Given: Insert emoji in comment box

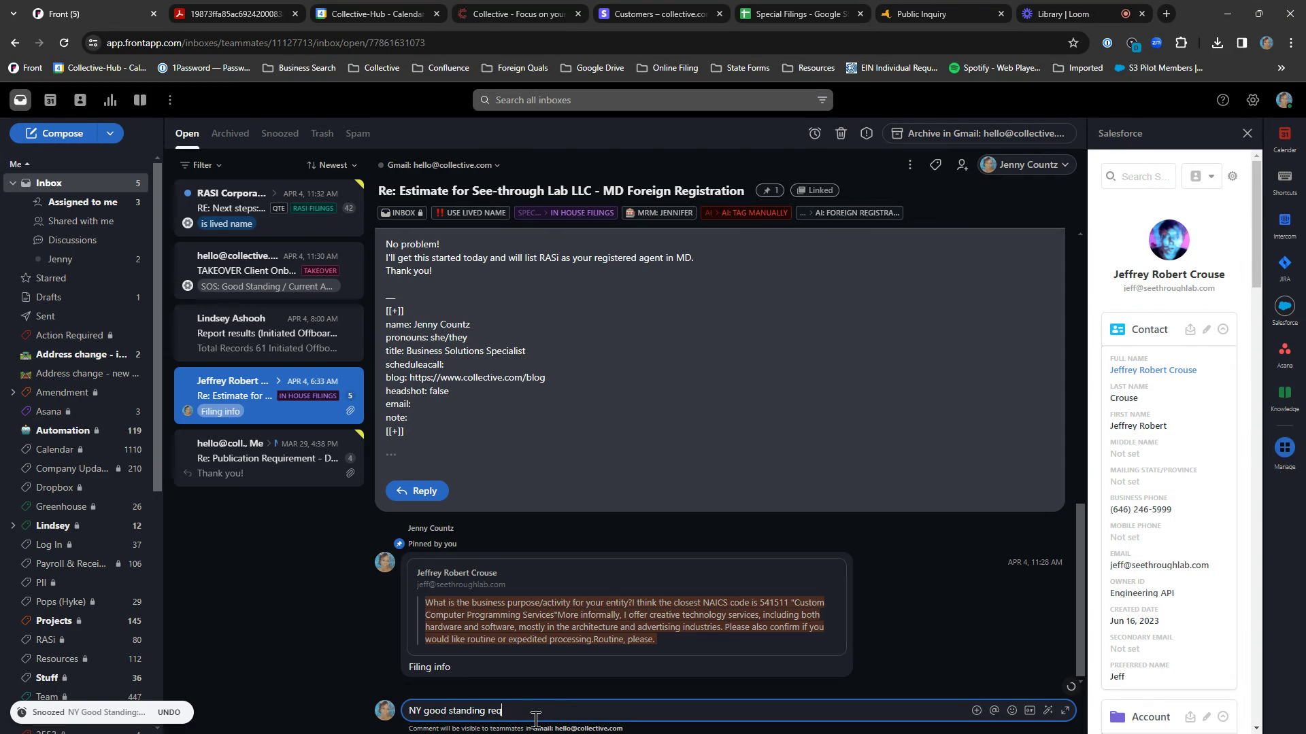Looking at the screenshot, I should click(x=1012, y=710).
